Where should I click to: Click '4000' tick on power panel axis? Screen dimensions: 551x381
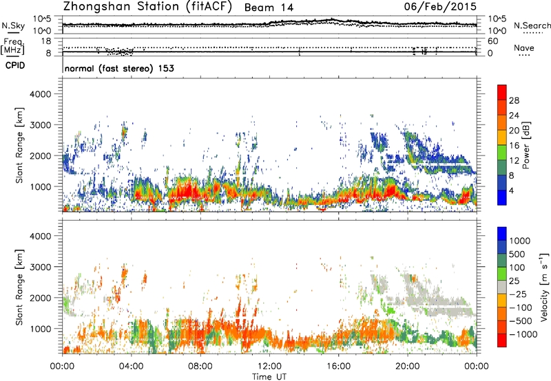click(x=40, y=94)
